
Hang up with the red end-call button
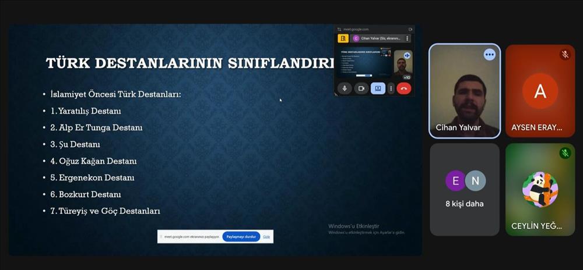[403, 88]
